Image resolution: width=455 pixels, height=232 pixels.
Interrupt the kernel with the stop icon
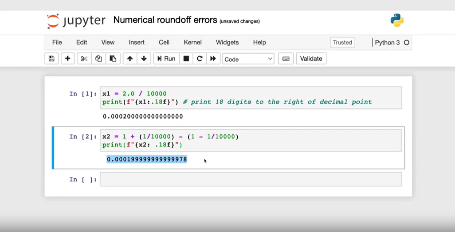[186, 59]
